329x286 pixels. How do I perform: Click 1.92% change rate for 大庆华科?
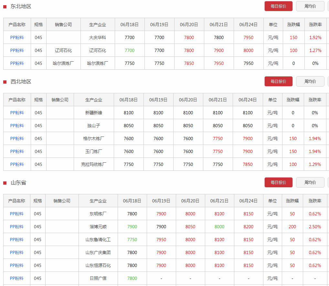(x=315, y=37)
